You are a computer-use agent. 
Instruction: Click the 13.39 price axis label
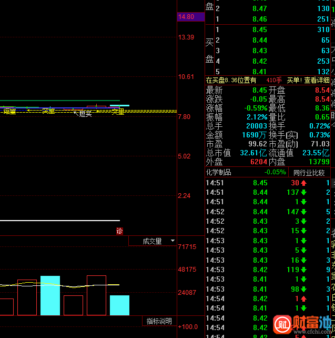(x=186, y=37)
